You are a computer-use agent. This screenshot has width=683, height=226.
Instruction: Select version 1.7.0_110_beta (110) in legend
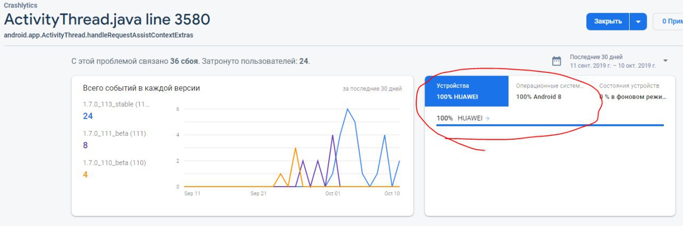tap(114, 163)
